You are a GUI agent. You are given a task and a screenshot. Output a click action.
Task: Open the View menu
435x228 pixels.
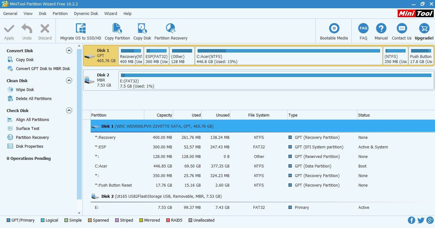28,14
